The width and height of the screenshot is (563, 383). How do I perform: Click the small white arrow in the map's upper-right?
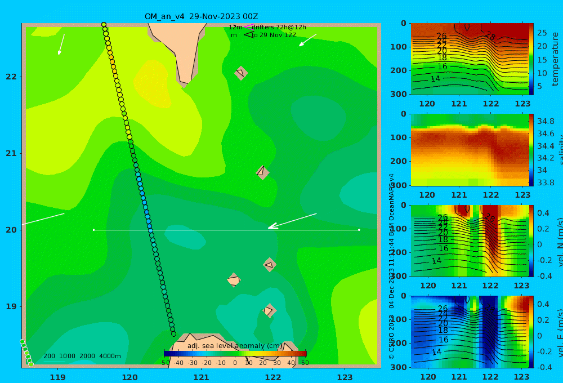pyautogui.click(x=308, y=40)
